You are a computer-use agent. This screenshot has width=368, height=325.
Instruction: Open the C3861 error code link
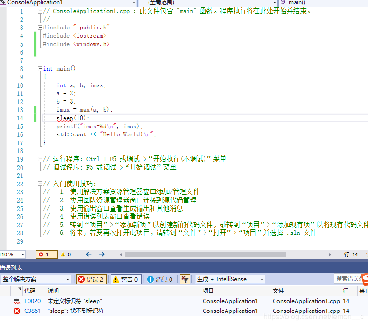33,311
